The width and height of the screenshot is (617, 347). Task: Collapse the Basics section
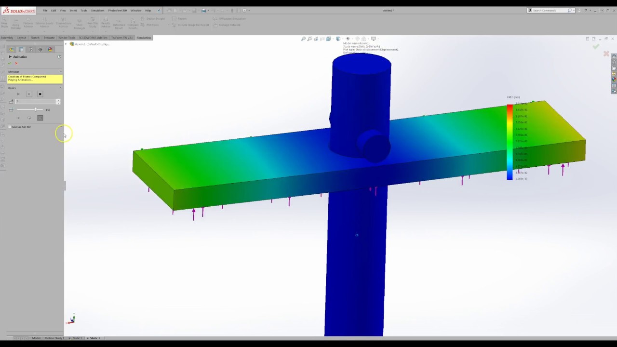60,88
